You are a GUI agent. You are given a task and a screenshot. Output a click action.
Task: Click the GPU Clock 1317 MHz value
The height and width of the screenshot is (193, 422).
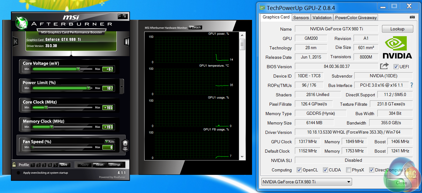(308, 141)
